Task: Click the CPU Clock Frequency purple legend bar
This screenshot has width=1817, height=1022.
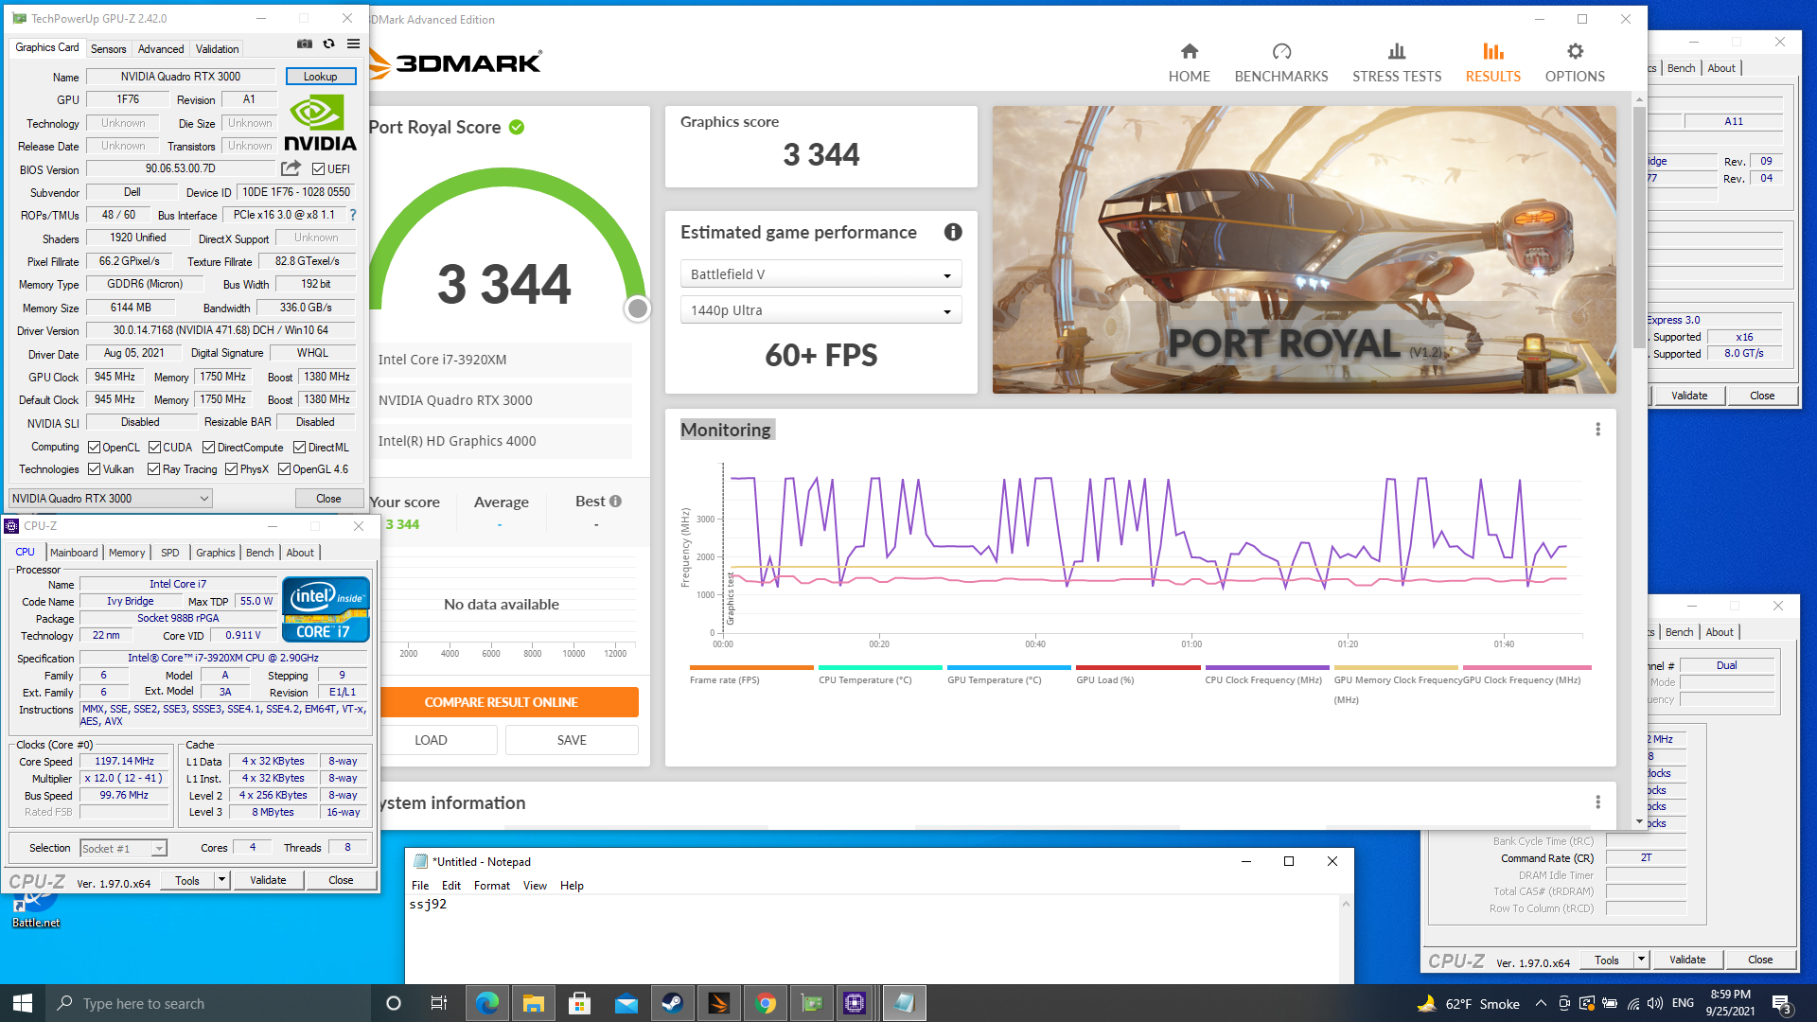Action: coord(1267,668)
